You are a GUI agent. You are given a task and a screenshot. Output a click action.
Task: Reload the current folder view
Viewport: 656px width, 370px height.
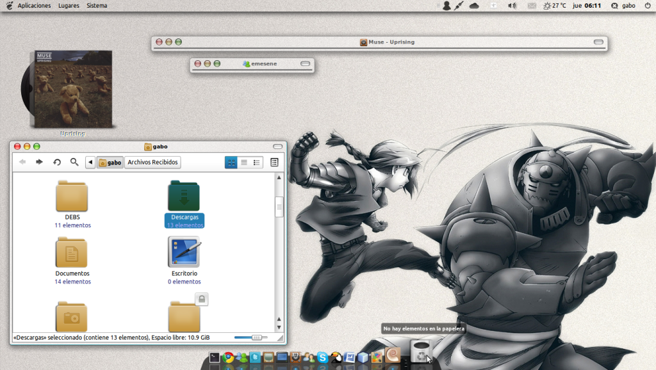(57, 162)
